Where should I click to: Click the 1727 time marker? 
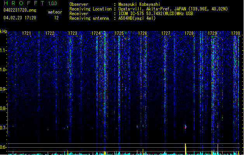166,33
